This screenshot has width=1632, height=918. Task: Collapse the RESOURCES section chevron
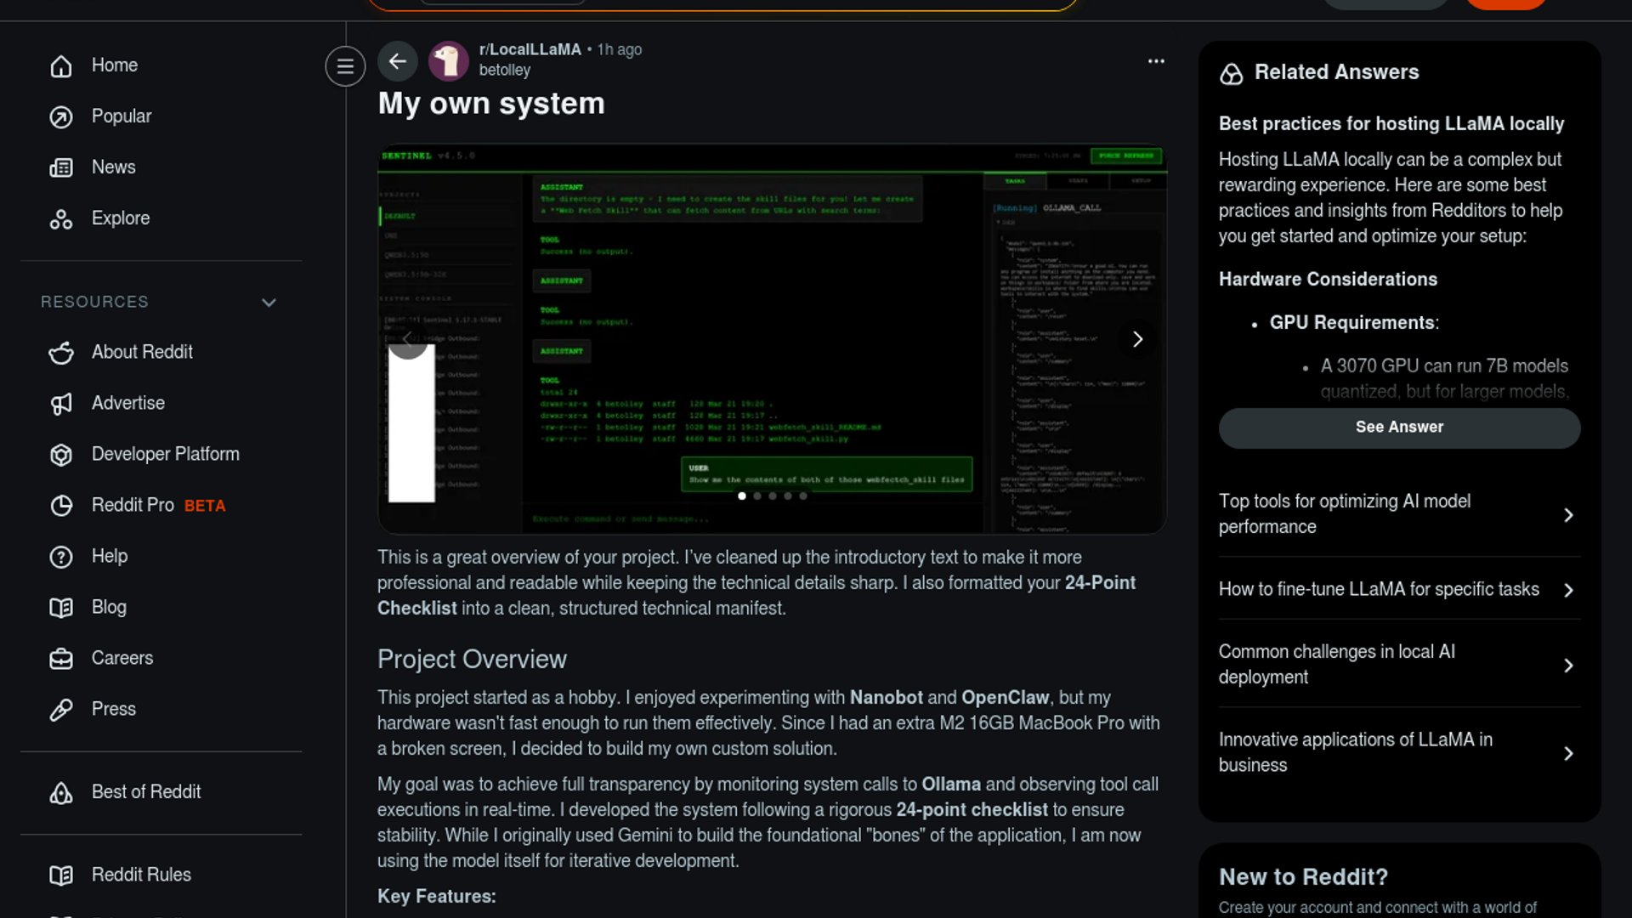pos(269,303)
